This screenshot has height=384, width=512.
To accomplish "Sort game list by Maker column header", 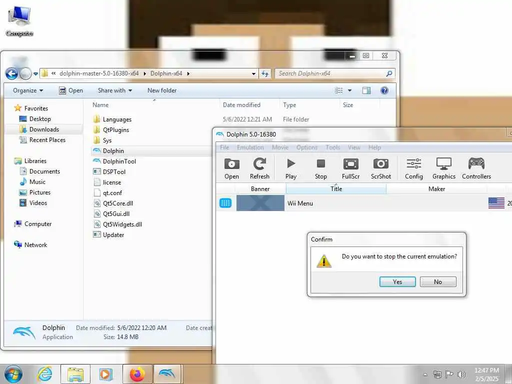I will click(x=436, y=188).
